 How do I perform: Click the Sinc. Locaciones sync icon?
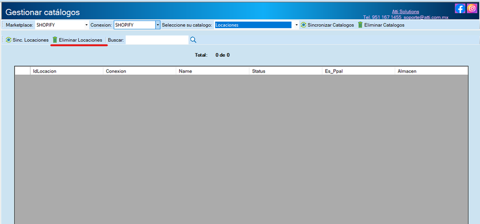tap(8, 40)
